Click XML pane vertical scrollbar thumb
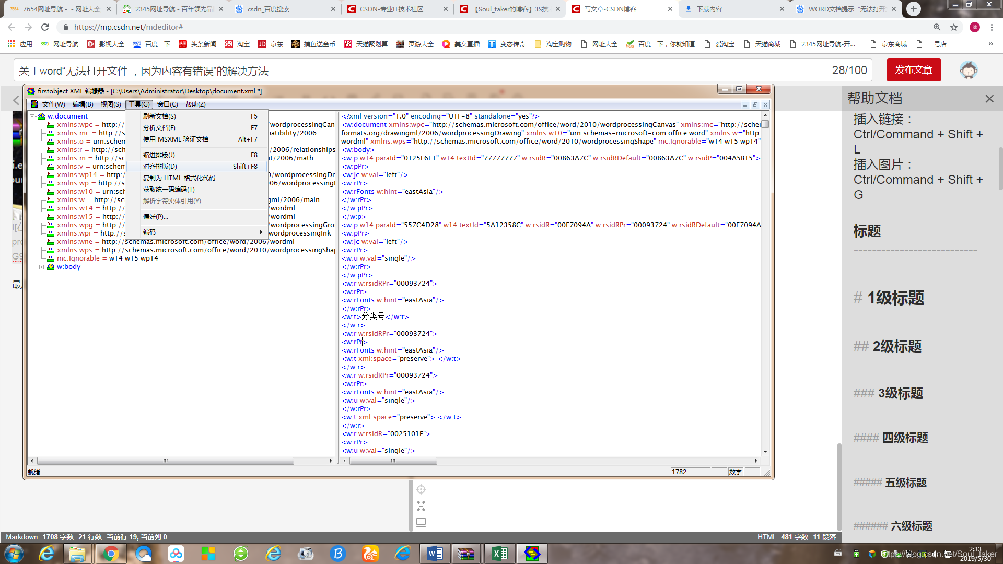The height and width of the screenshot is (564, 1003). [765, 124]
